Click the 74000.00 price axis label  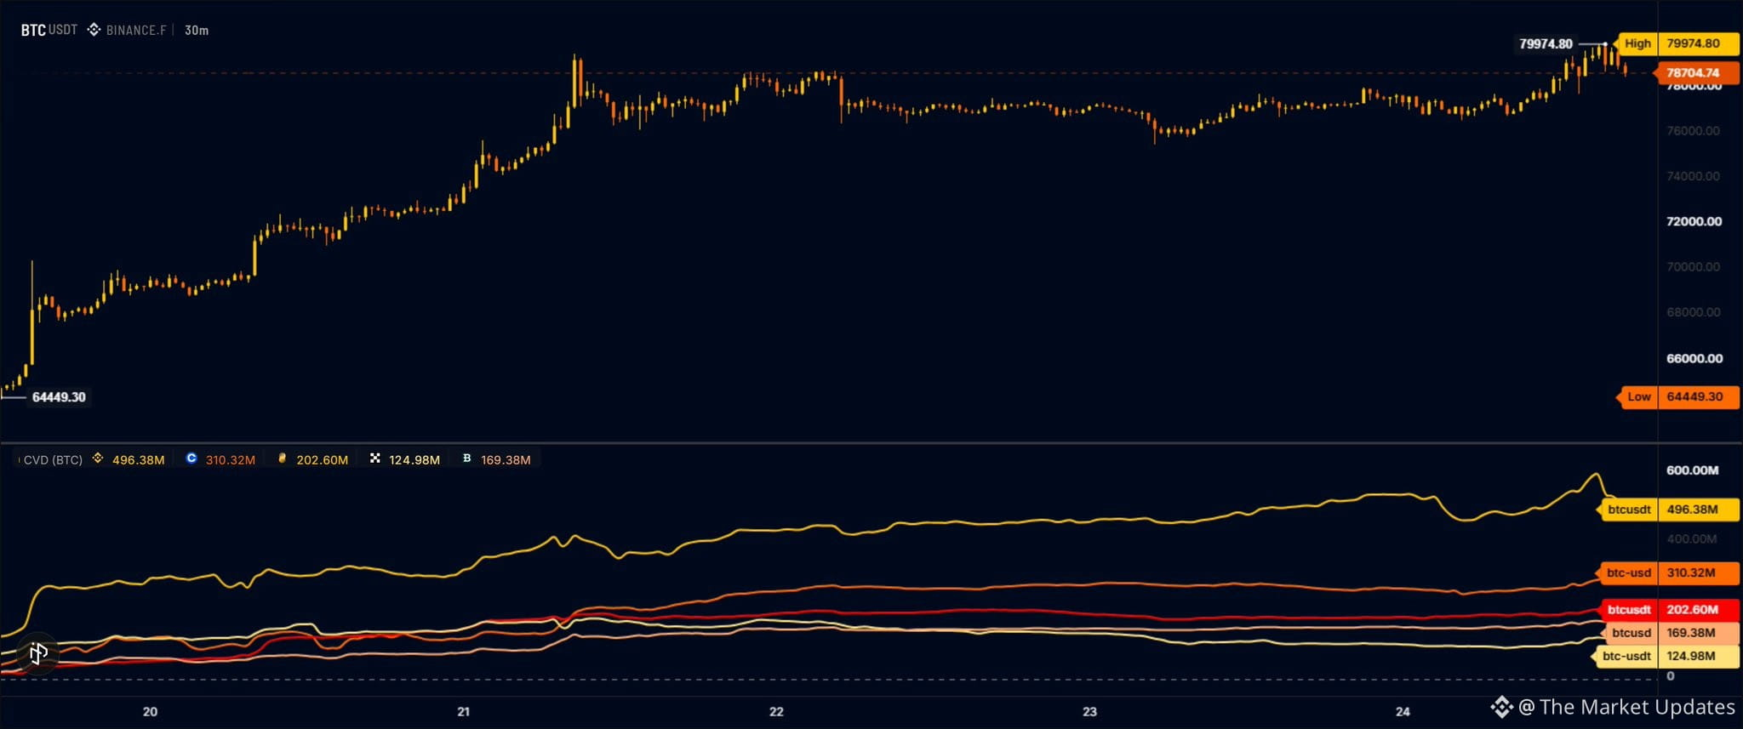1694,176
